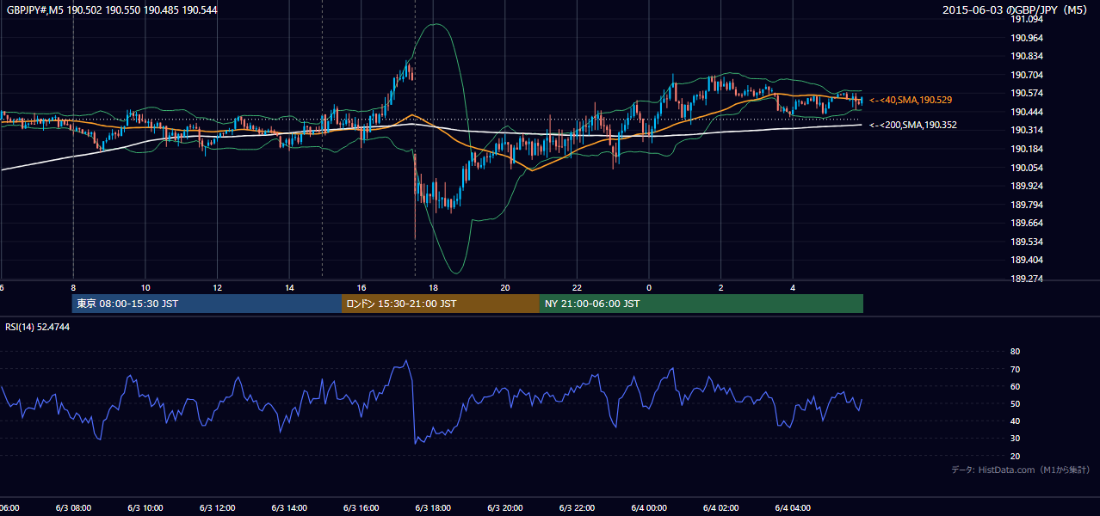Click the RSI scale value 60

click(1016, 386)
